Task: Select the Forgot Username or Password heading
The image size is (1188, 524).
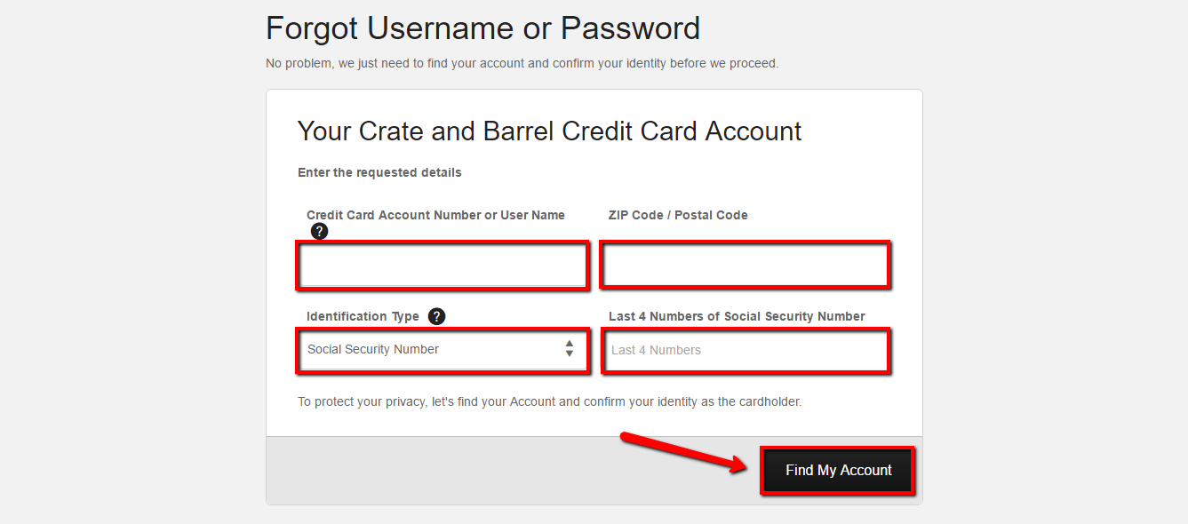Action: [482, 28]
